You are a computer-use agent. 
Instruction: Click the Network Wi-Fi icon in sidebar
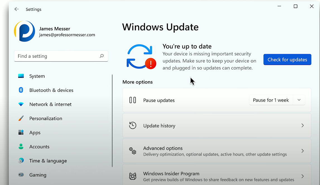pos(21,104)
